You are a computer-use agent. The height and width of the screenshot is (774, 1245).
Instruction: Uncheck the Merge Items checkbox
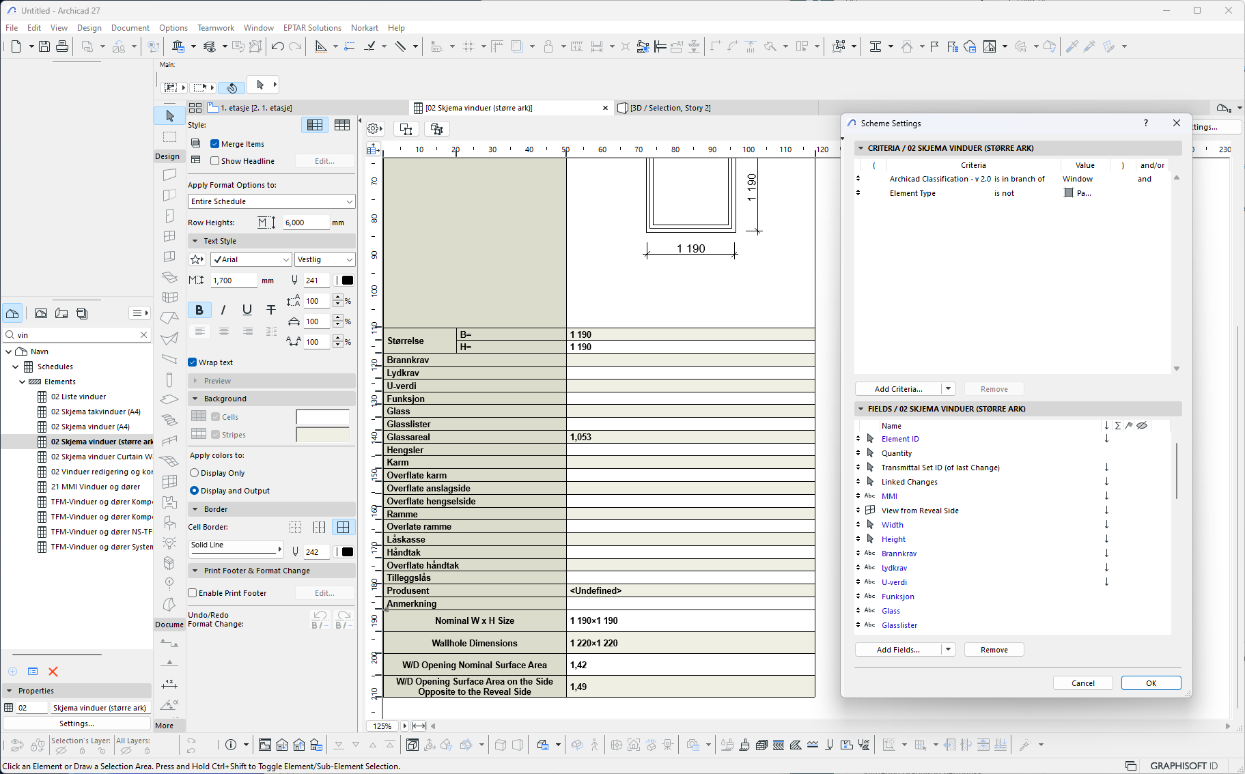pos(214,144)
